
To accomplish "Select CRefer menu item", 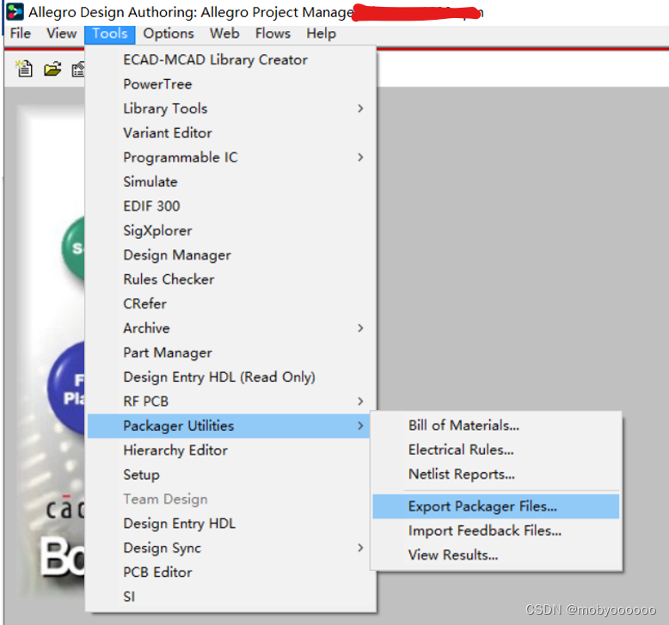I will coord(230,303).
